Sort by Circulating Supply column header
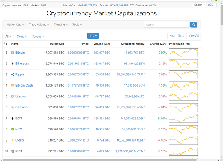Screen dimensions: 223x161 click(x=132, y=44)
